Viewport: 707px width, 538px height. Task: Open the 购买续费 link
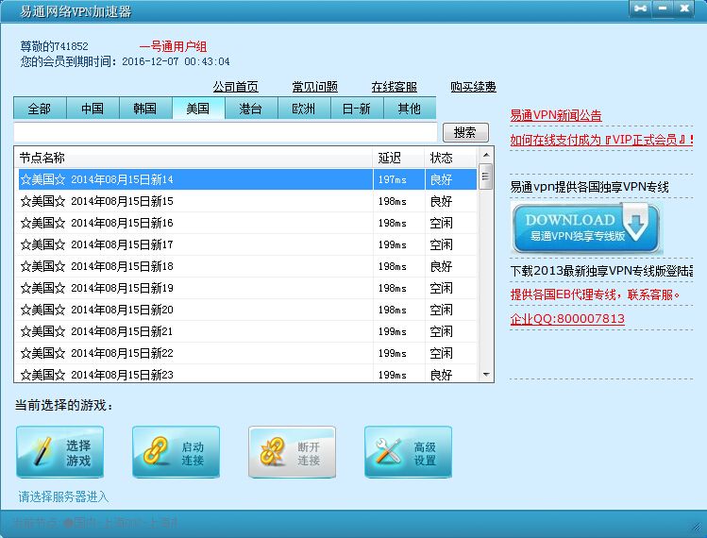[x=473, y=87]
